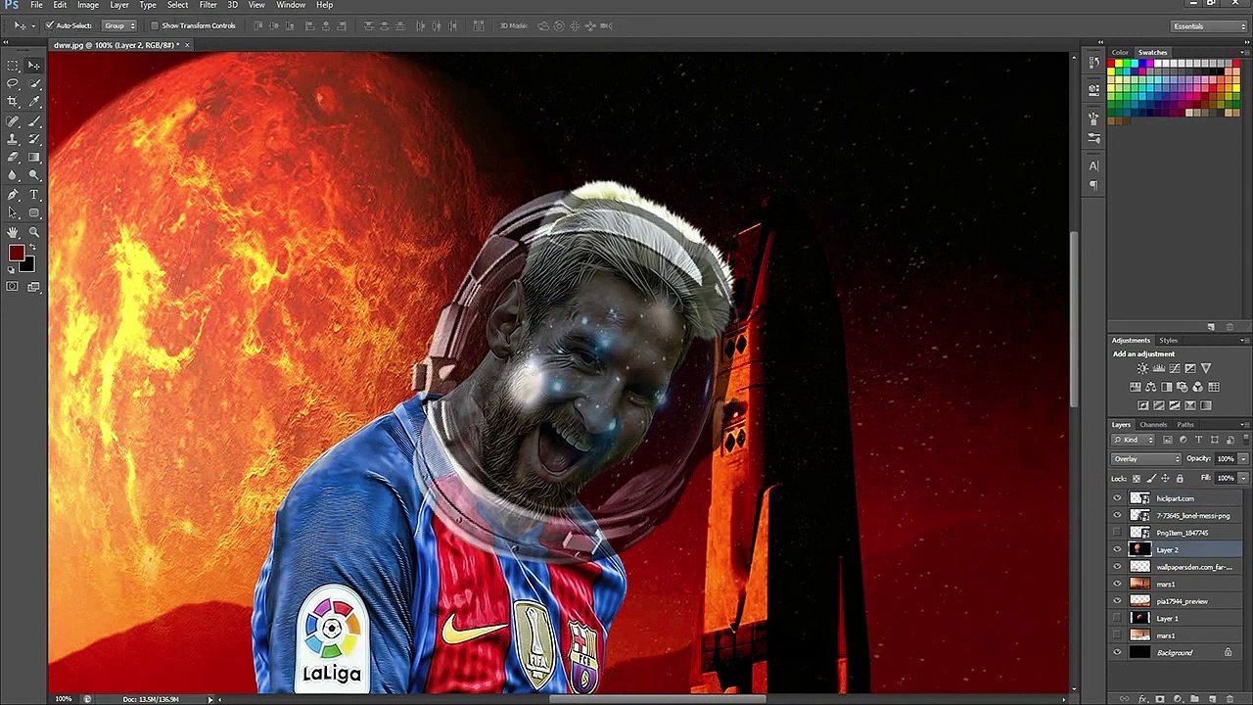Select the Eyedropper tool
This screenshot has height=705, width=1253.
(34, 102)
